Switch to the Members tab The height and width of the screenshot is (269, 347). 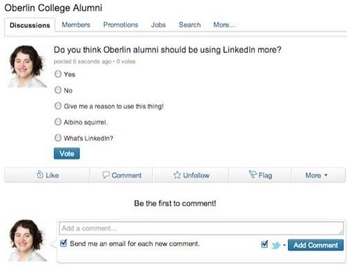pyautogui.click(x=76, y=24)
